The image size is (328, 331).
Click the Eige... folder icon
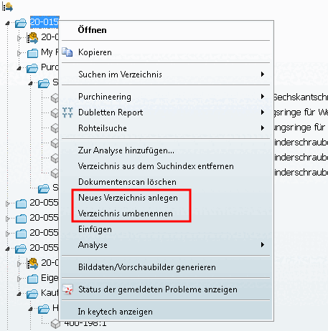(32, 279)
